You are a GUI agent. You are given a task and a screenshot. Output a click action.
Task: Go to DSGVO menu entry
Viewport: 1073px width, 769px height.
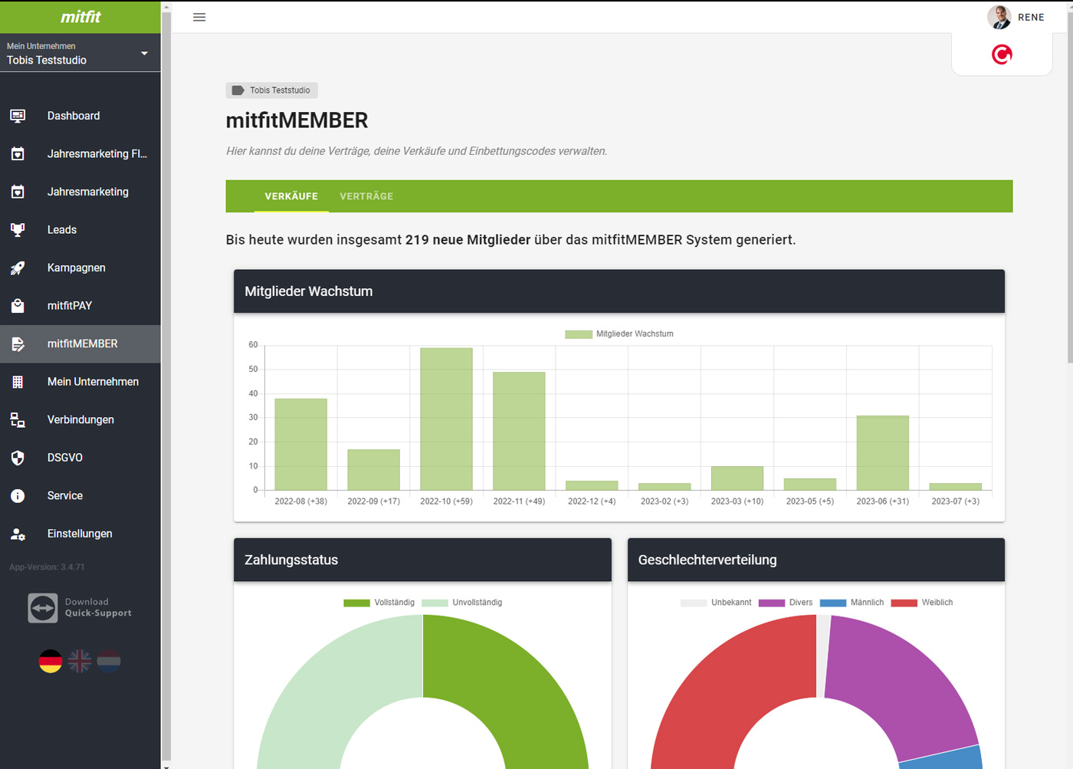80,458
